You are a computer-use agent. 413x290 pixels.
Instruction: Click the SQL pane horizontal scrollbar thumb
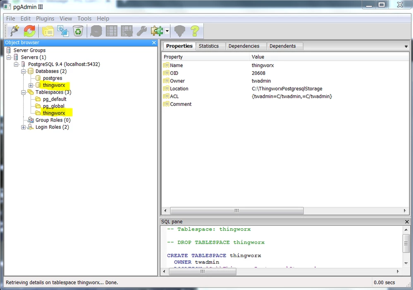(x=202, y=271)
